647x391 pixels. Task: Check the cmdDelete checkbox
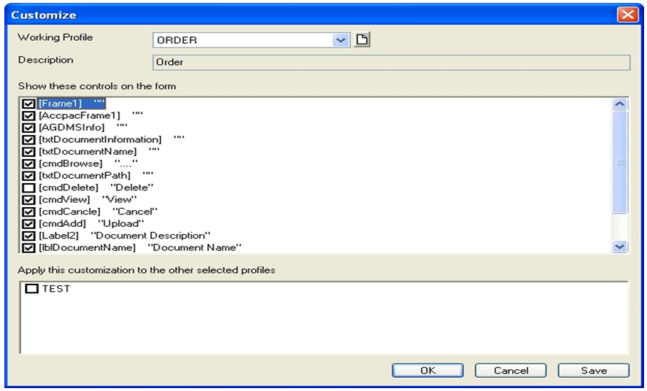tap(28, 187)
